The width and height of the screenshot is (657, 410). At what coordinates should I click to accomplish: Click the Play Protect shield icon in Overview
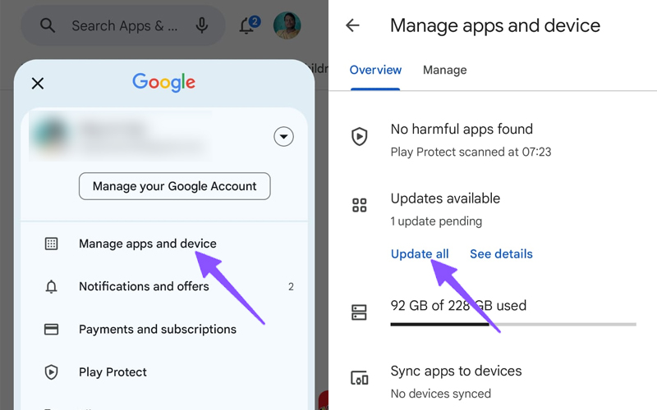(360, 136)
